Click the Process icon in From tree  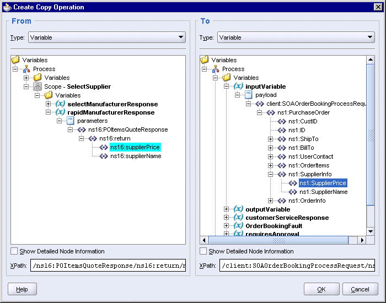(26, 69)
